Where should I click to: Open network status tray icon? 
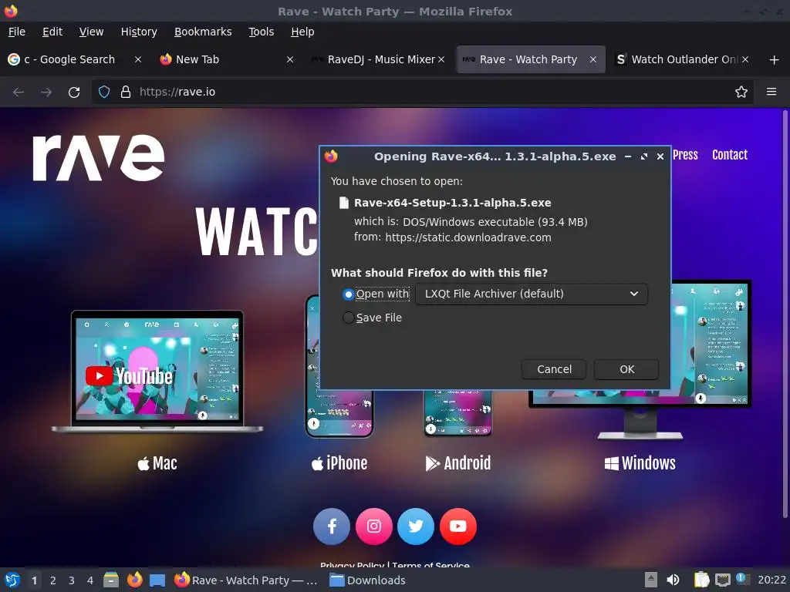[722, 580]
